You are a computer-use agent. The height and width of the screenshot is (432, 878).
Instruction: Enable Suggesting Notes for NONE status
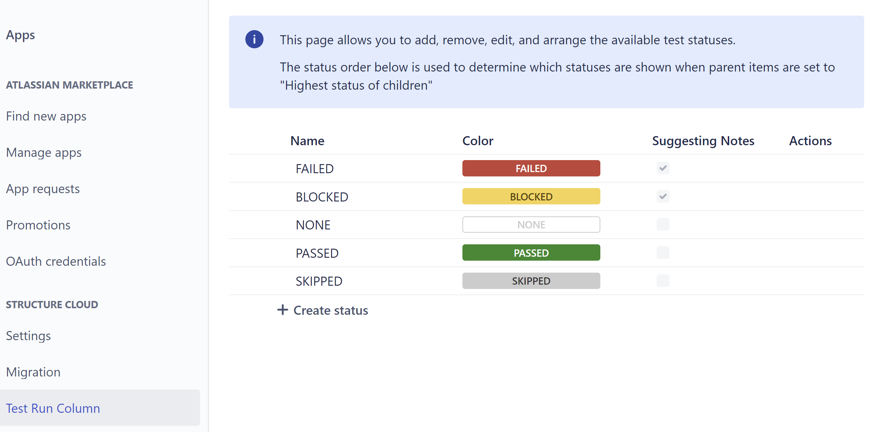tap(663, 224)
